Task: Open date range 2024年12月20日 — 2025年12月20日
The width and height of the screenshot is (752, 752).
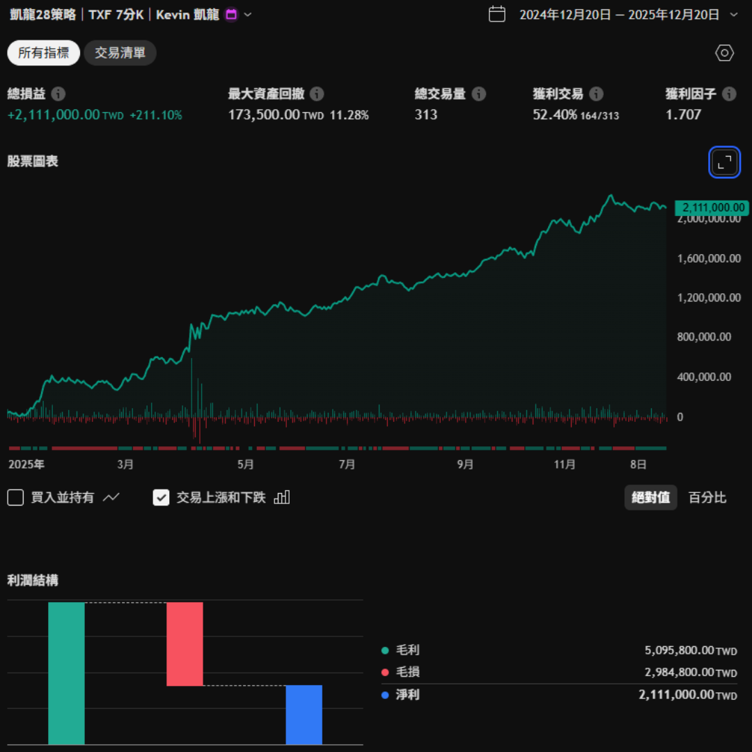Action: point(619,15)
